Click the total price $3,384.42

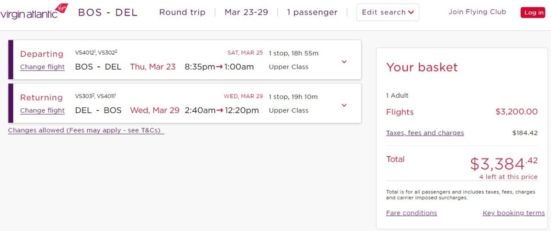[x=504, y=164]
